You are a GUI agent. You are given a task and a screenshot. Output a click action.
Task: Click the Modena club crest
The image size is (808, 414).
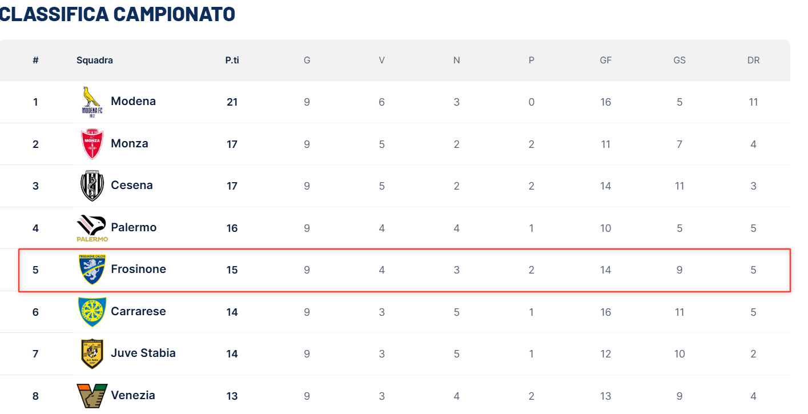91,102
